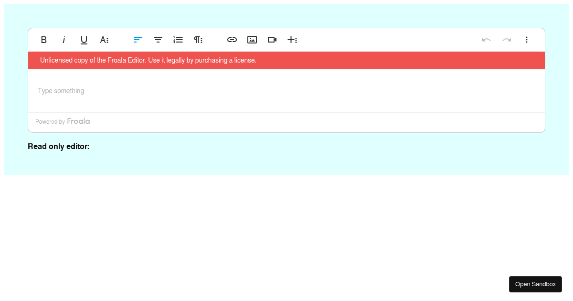Apply italic formatting
Image resolution: width=573 pixels, height=301 pixels.
pyautogui.click(x=64, y=40)
